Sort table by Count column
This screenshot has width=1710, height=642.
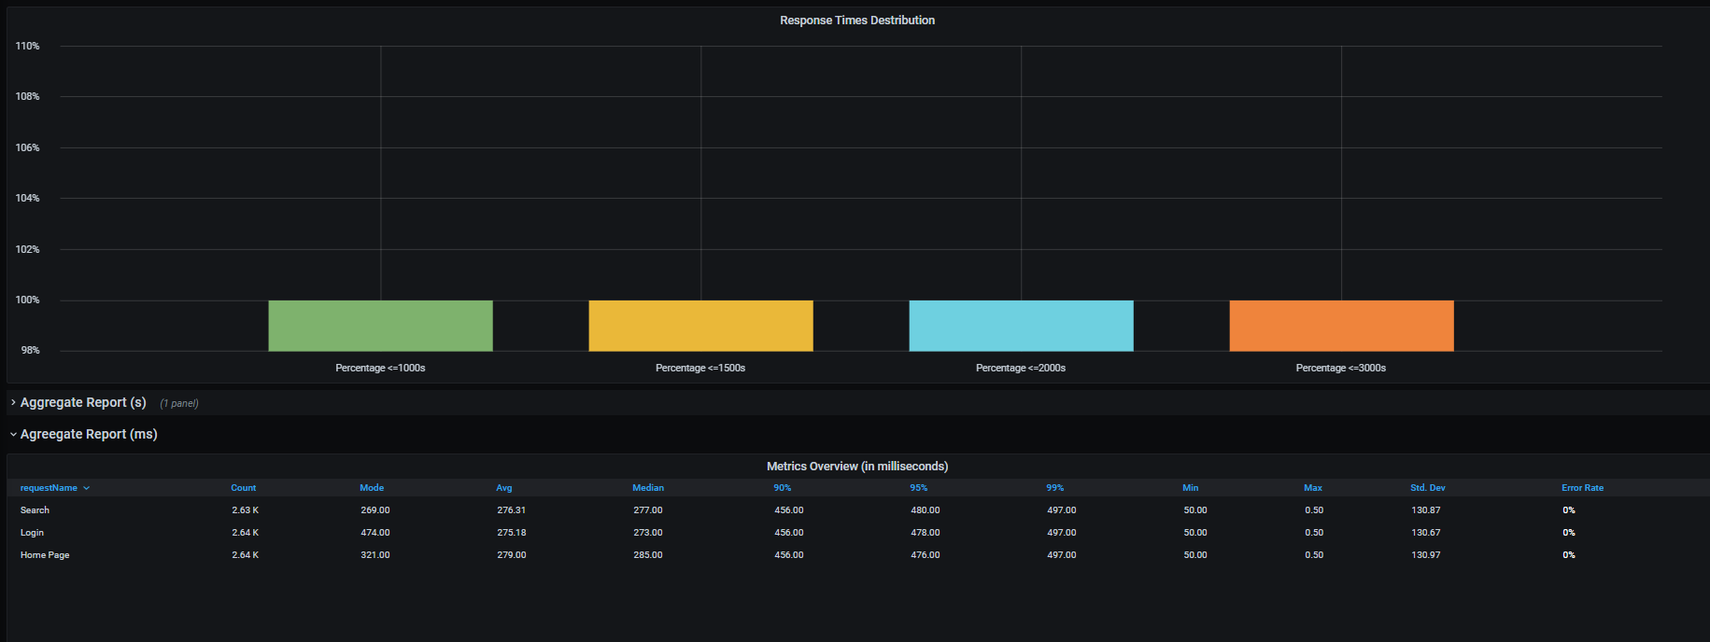click(x=244, y=488)
